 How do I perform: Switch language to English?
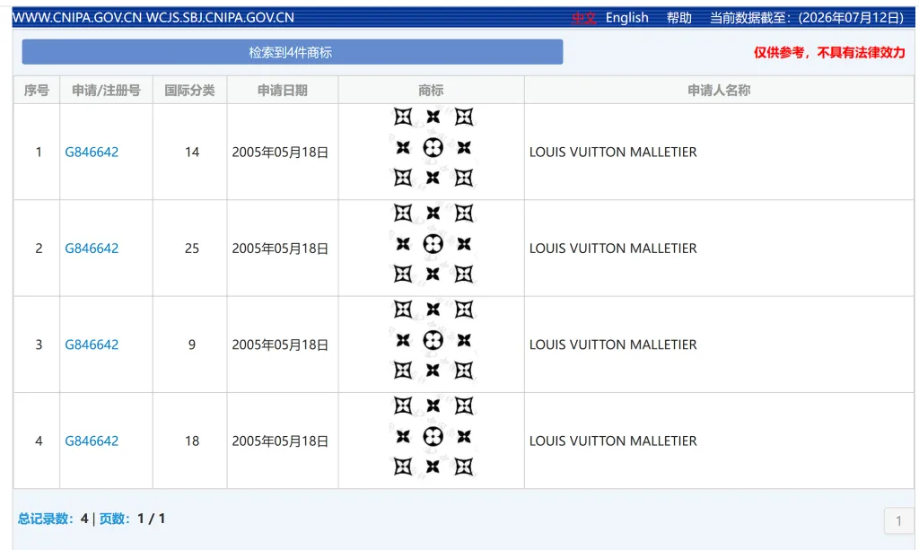click(626, 18)
